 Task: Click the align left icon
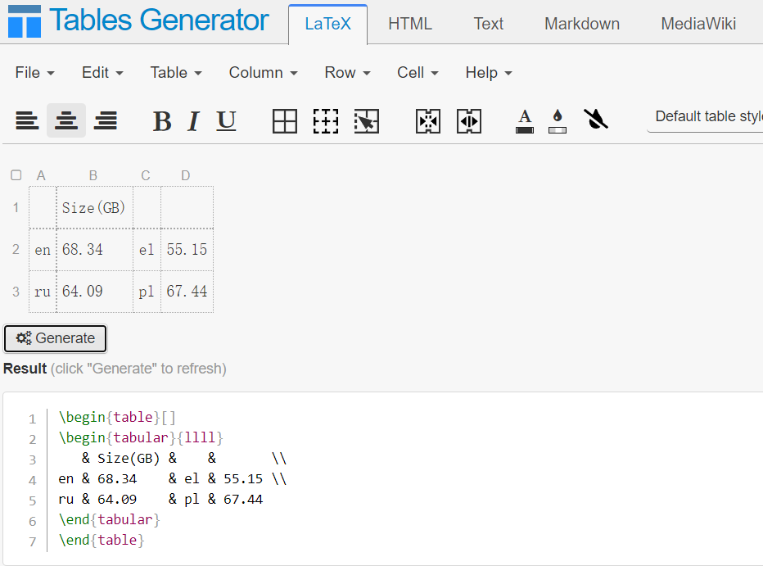click(27, 121)
